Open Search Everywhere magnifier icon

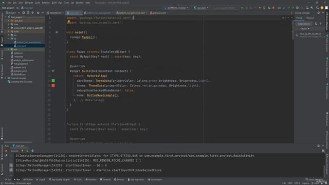(317, 8)
